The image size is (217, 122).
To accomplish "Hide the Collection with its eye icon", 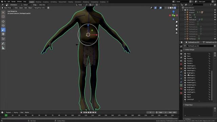I will point(215,10).
